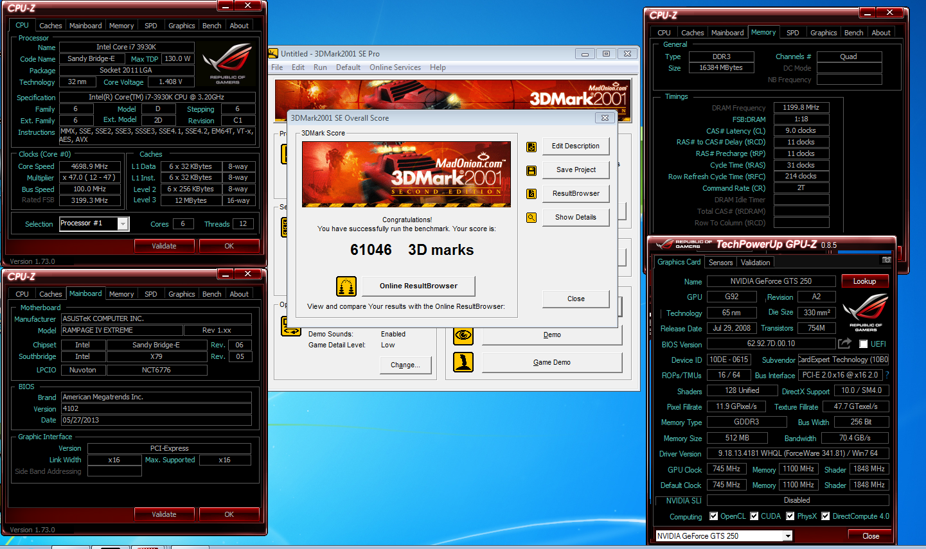Image resolution: width=926 pixels, height=549 pixels.
Task: Click the Intel Core i7 3930K name field
Action: (x=126, y=47)
